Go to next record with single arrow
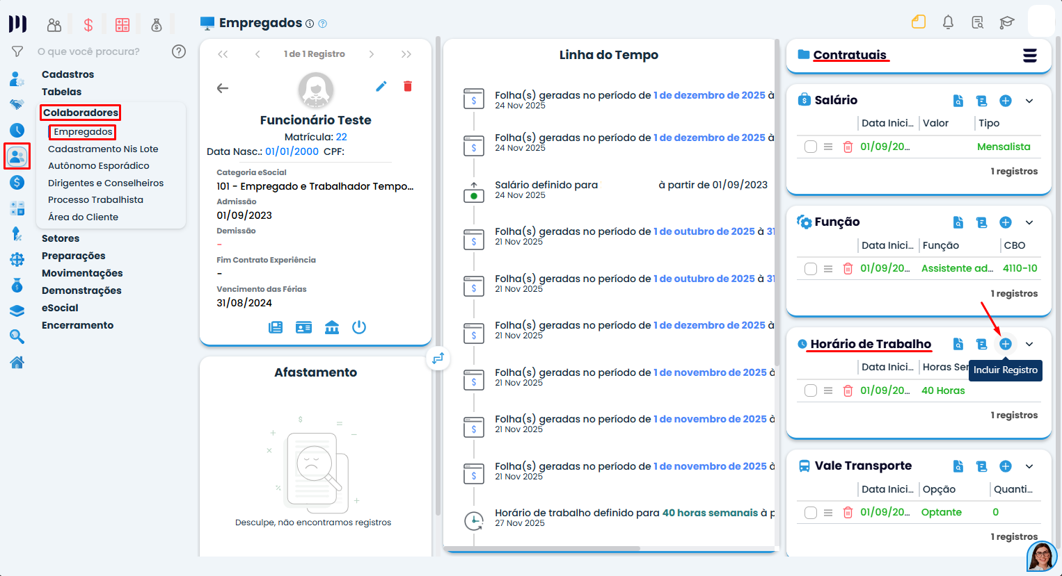The height and width of the screenshot is (576, 1062). pos(372,54)
